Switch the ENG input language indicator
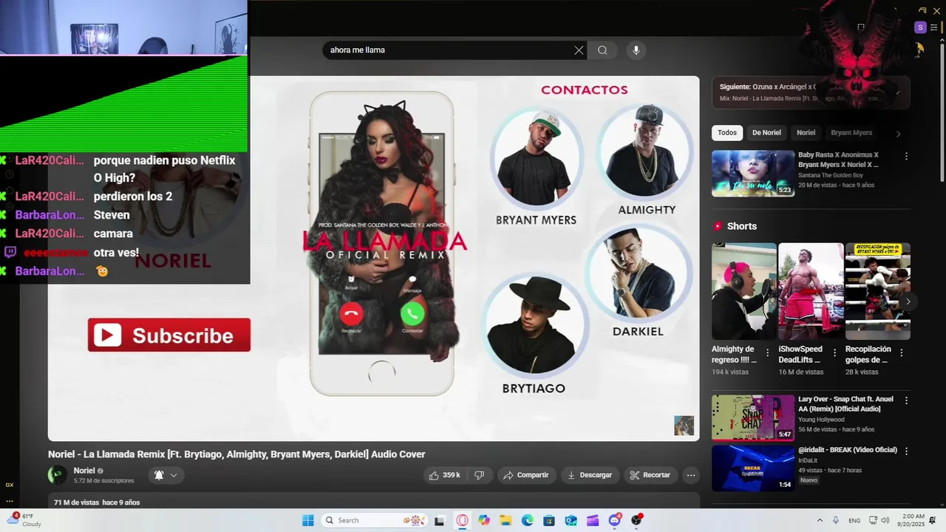 point(854,521)
